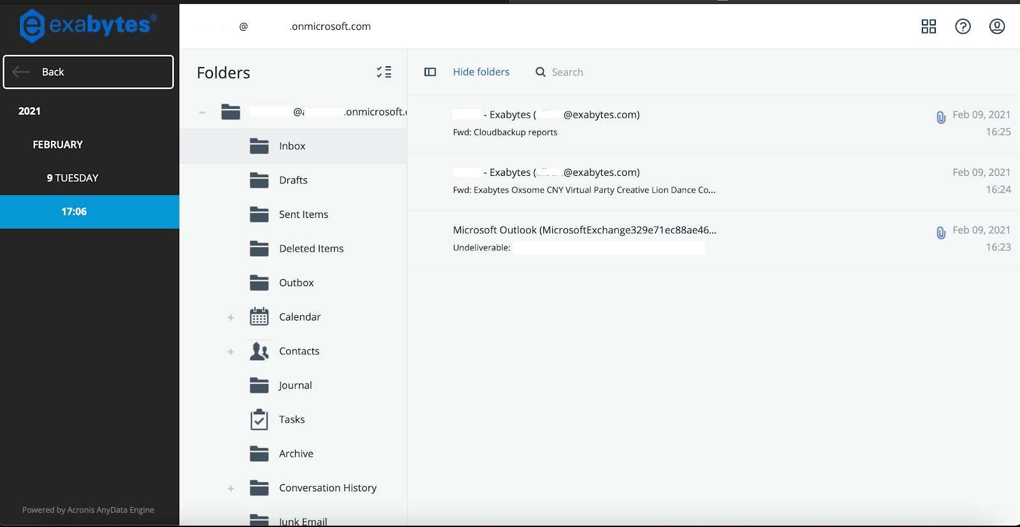Open the Drafts folder
Image resolution: width=1020 pixels, height=527 pixels.
click(x=293, y=180)
